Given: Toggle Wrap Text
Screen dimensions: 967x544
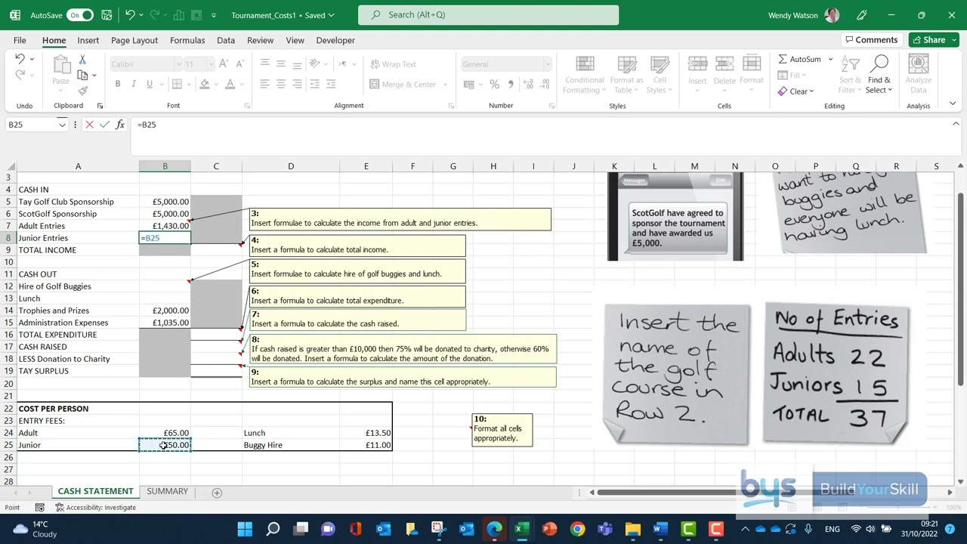Looking at the screenshot, I should pyautogui.click(x=392, y=64).
